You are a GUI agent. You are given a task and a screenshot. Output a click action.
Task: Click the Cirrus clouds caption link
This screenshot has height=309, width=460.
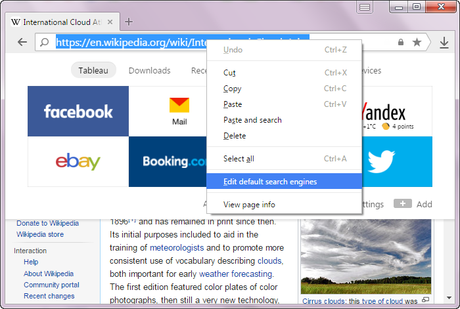coord(323,300)
